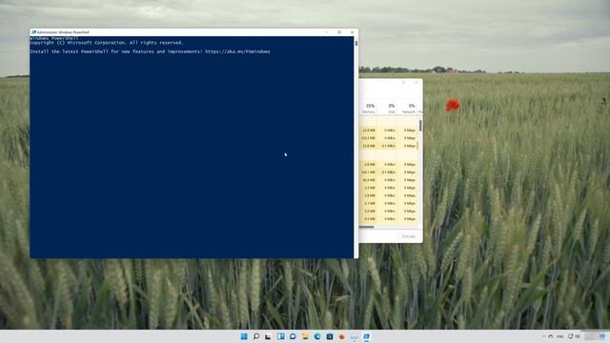Click the PowerShell title bar icon
The image size is (610, 343).
(34, 32)
